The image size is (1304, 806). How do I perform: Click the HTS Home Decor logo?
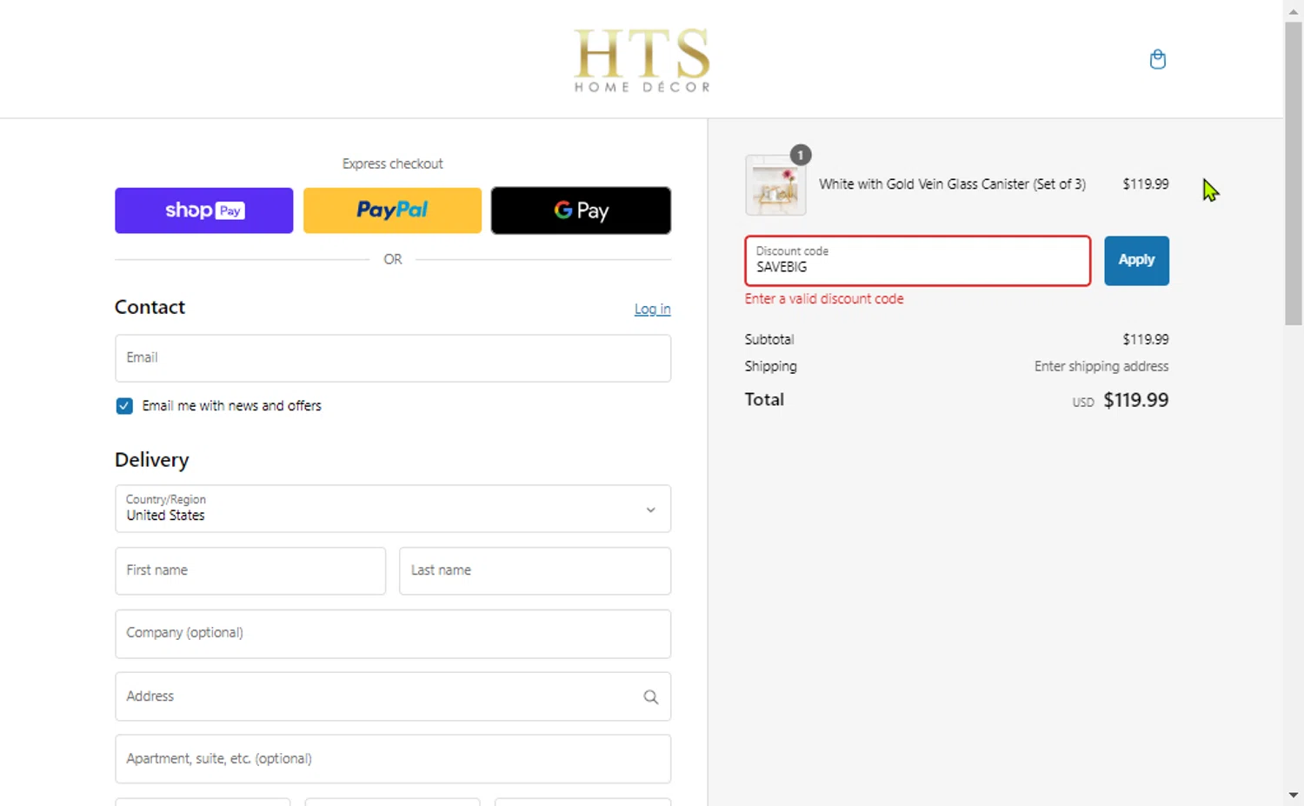click(642, 60)
